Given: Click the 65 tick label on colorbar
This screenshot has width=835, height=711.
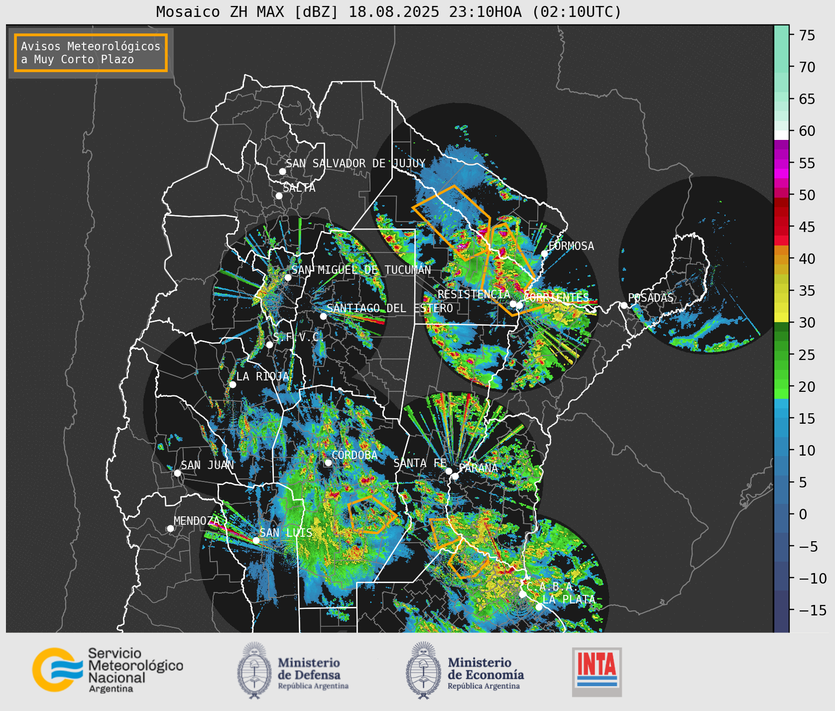Looking at the screenshot, I should (807, 99).
